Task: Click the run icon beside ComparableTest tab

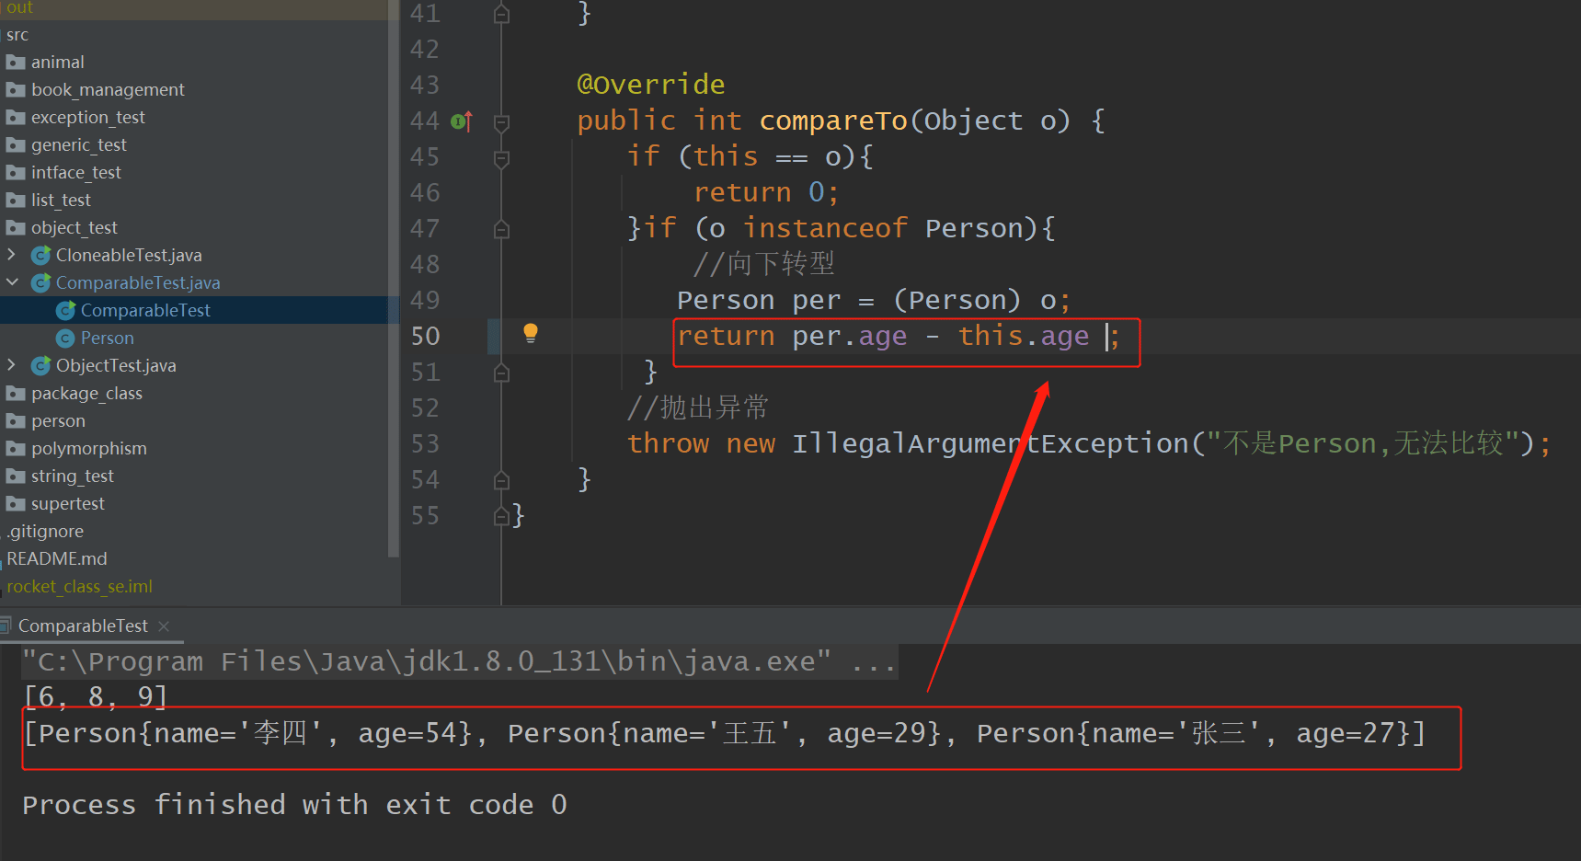Action: point(6,626)
